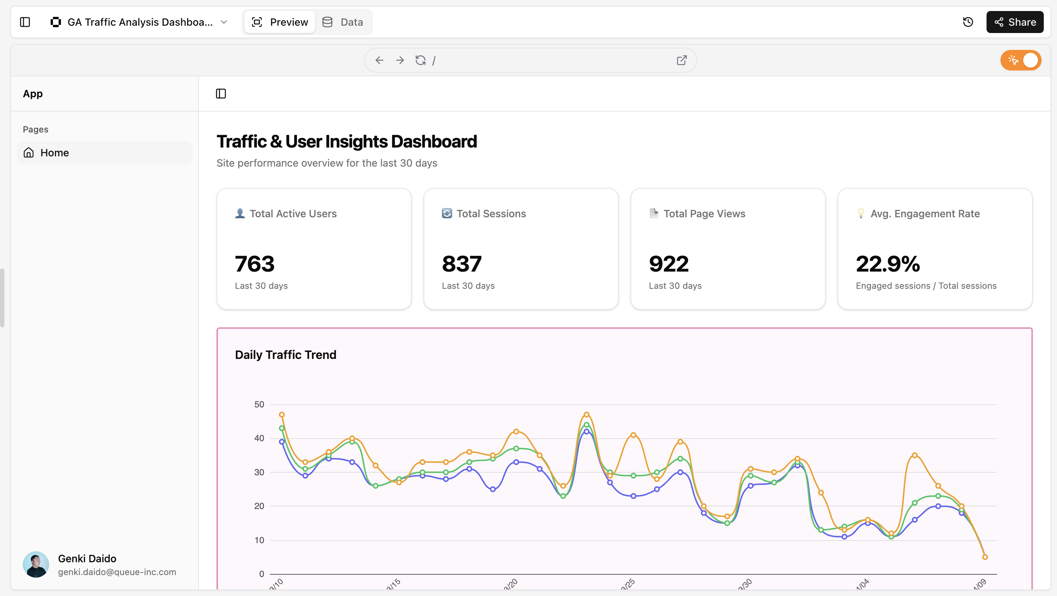Screen dimensions: 1057x596
Task: Reload the preview page
Action: [420, 61]
